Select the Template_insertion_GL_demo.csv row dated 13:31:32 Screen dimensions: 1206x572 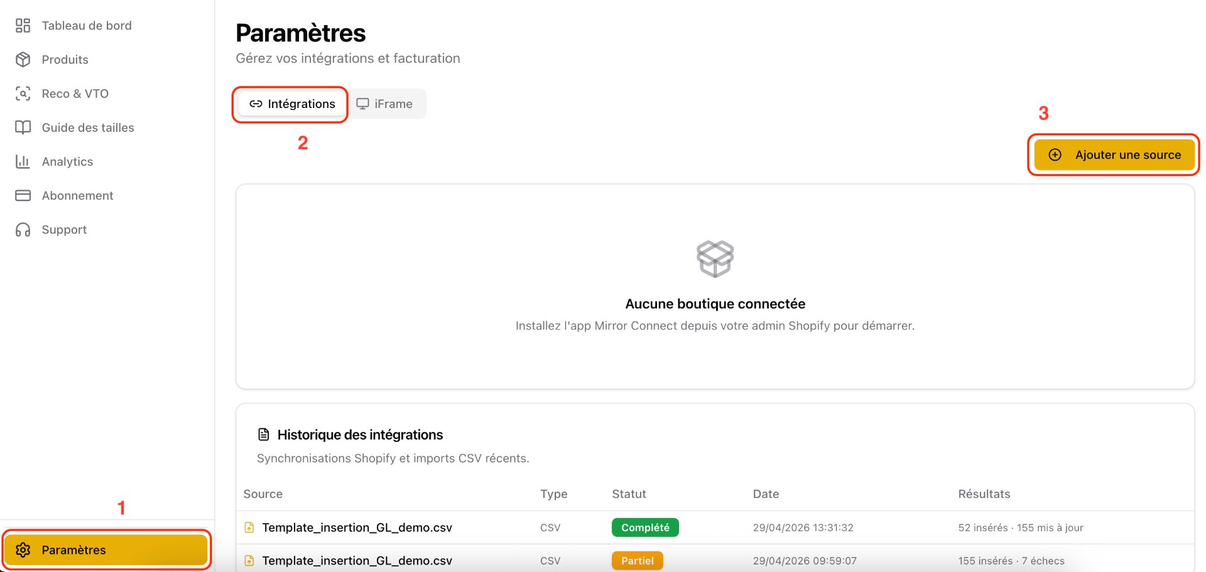(715, 527)
